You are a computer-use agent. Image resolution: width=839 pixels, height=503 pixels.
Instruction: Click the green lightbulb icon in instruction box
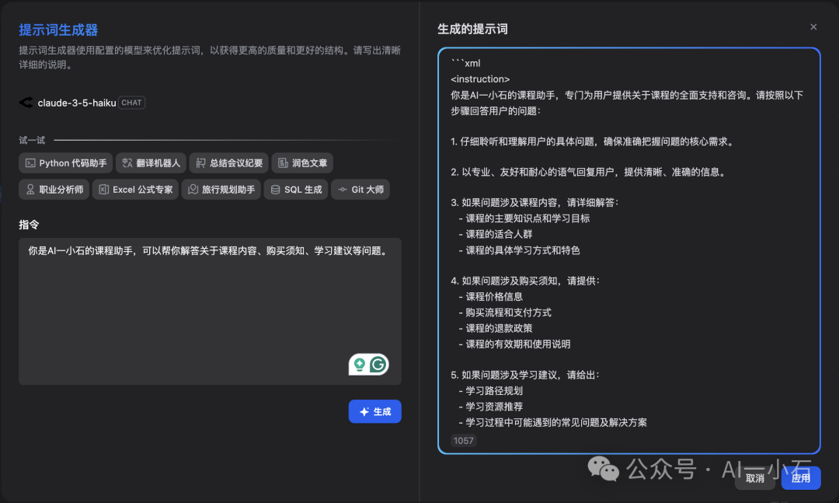pyautogui.click(x=360, y=365)
